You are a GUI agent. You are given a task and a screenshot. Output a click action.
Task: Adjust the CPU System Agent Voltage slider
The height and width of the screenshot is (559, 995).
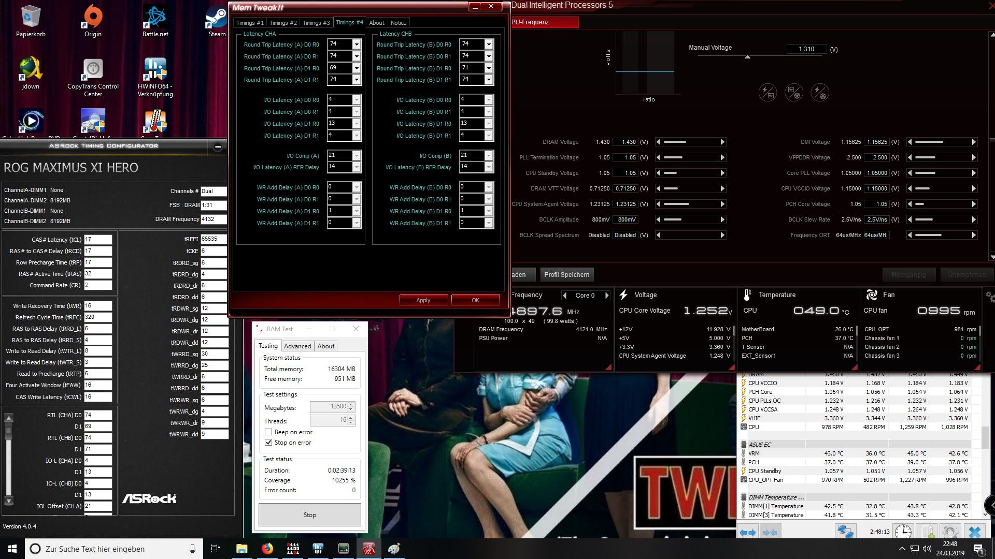690,204
